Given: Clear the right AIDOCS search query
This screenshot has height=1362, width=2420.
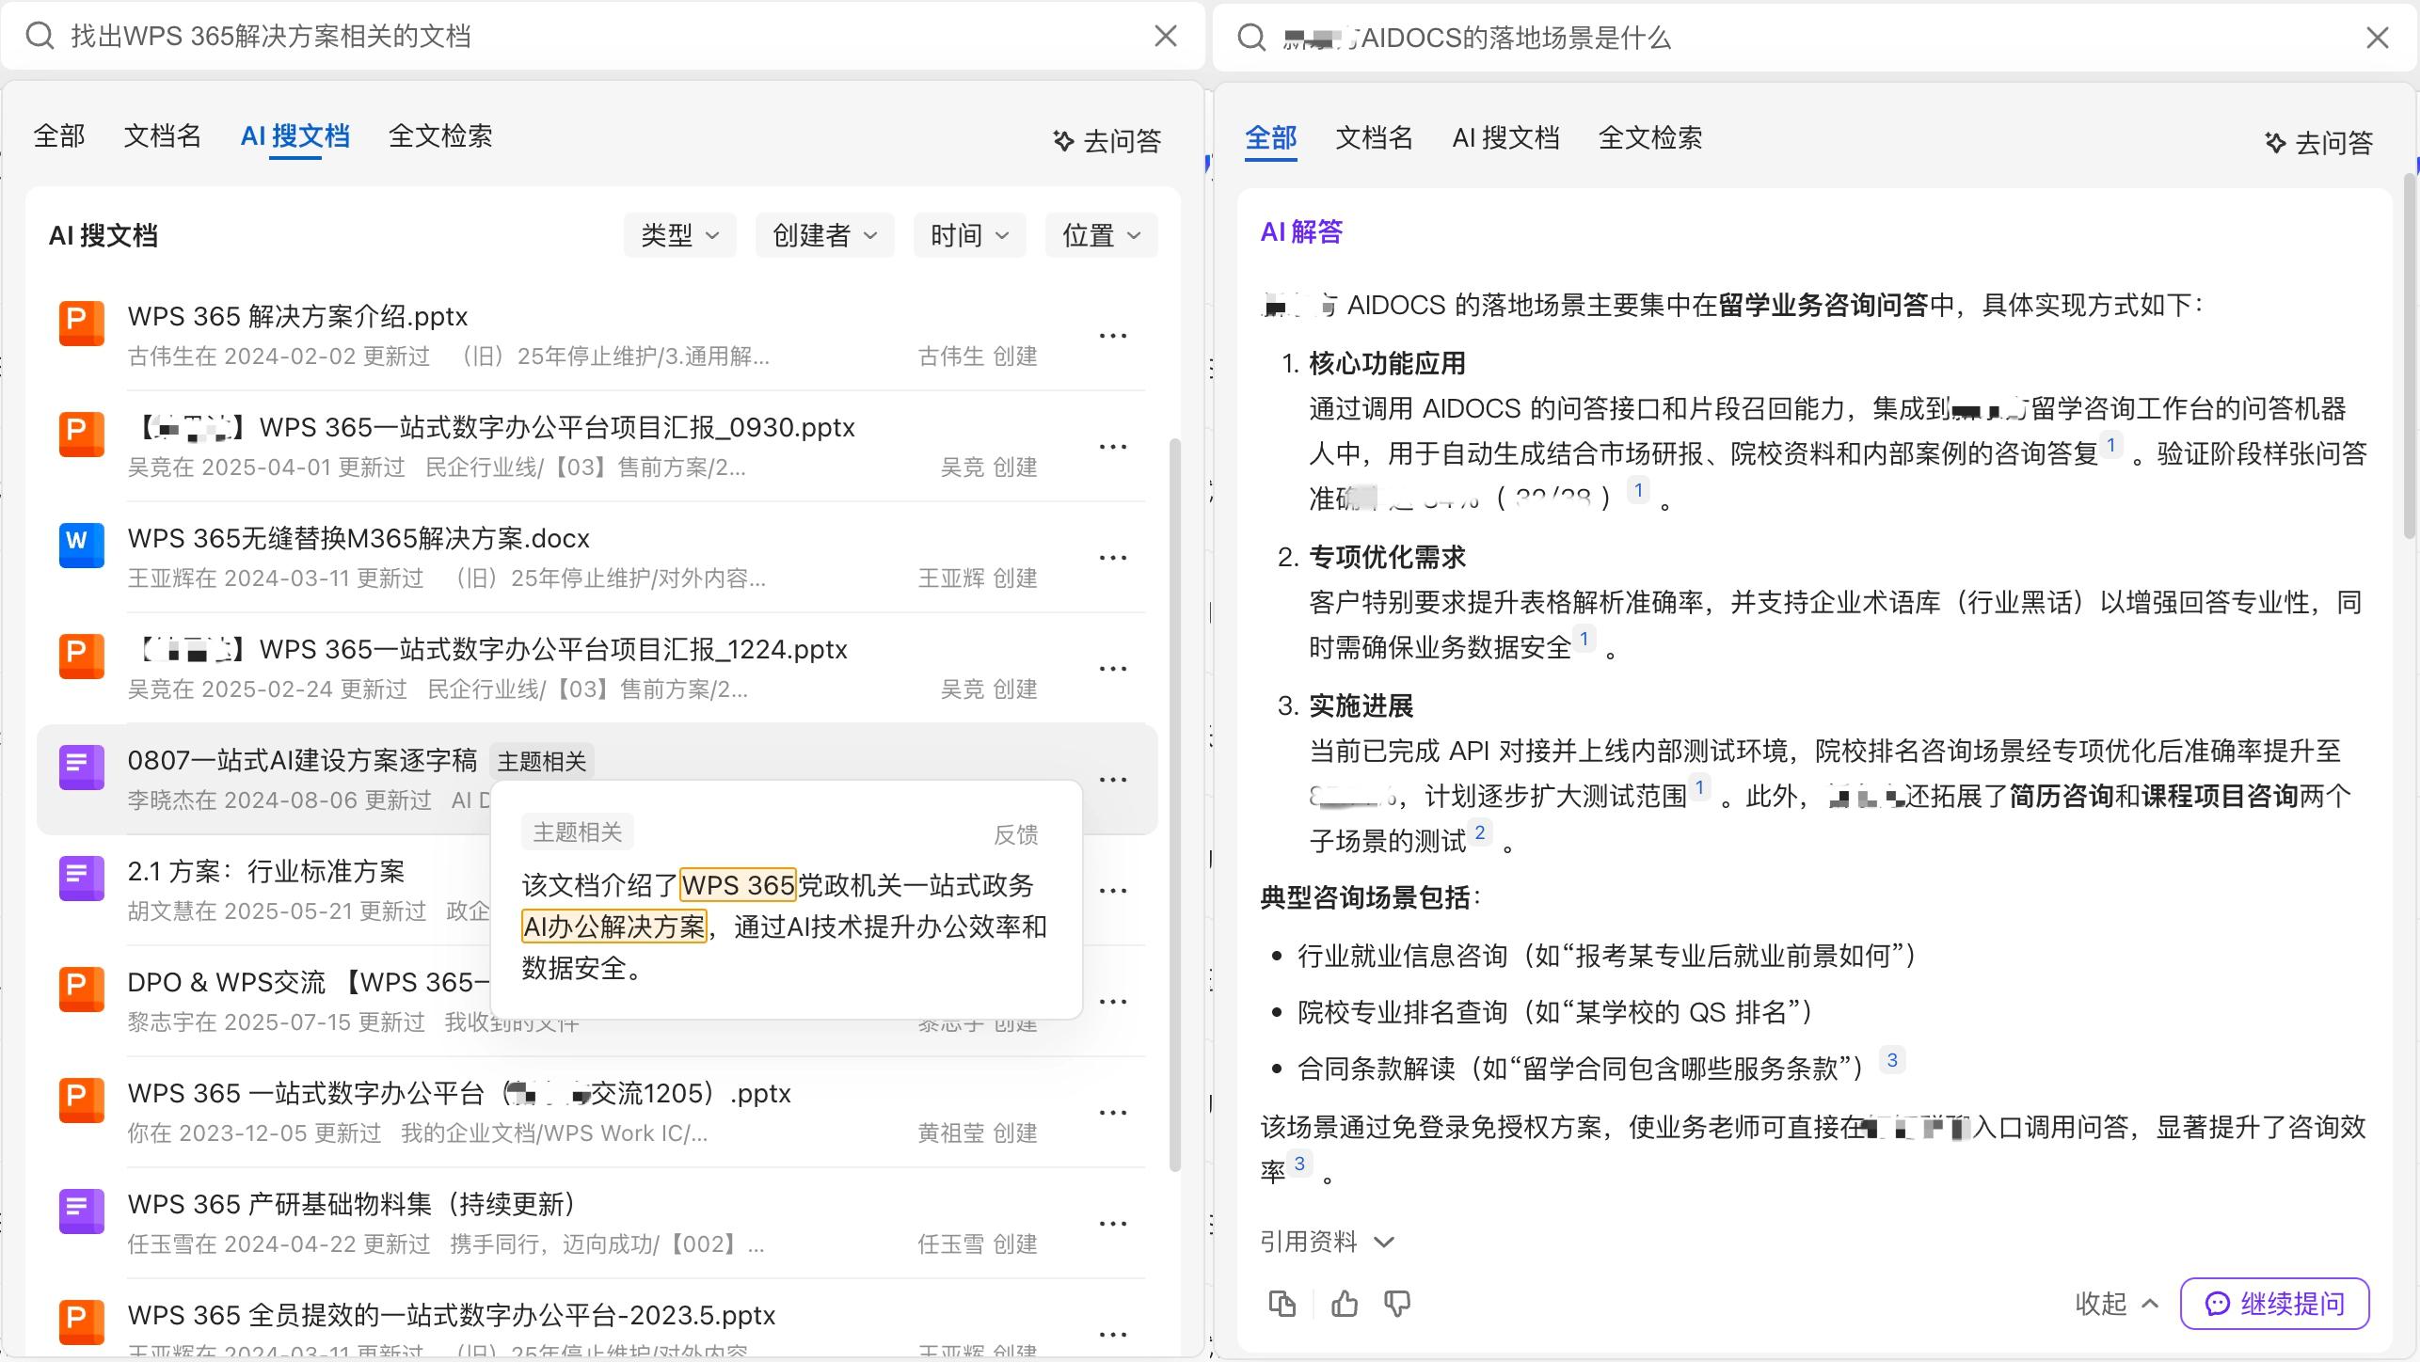Looking at the screenshot, I should coord(2377,38).
